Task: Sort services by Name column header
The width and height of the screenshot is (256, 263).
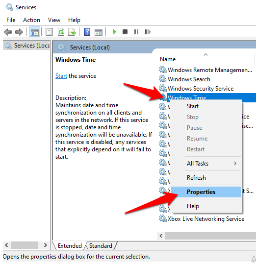Action: click(168, 59)
